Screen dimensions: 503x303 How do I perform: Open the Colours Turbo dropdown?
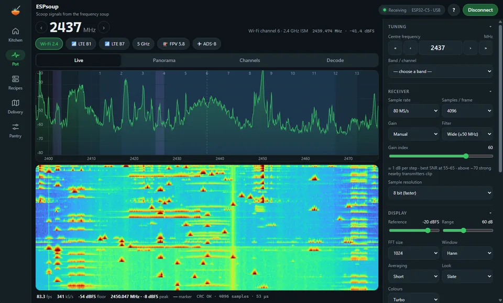point(413,299)
